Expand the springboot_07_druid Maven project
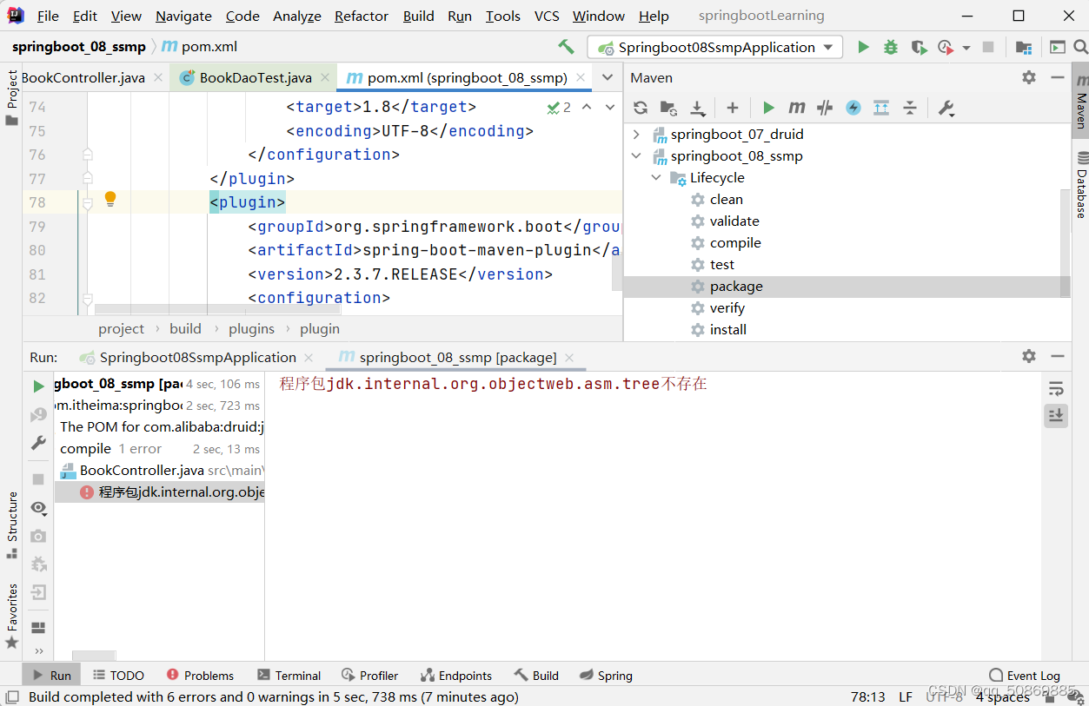 coord(637,134)
